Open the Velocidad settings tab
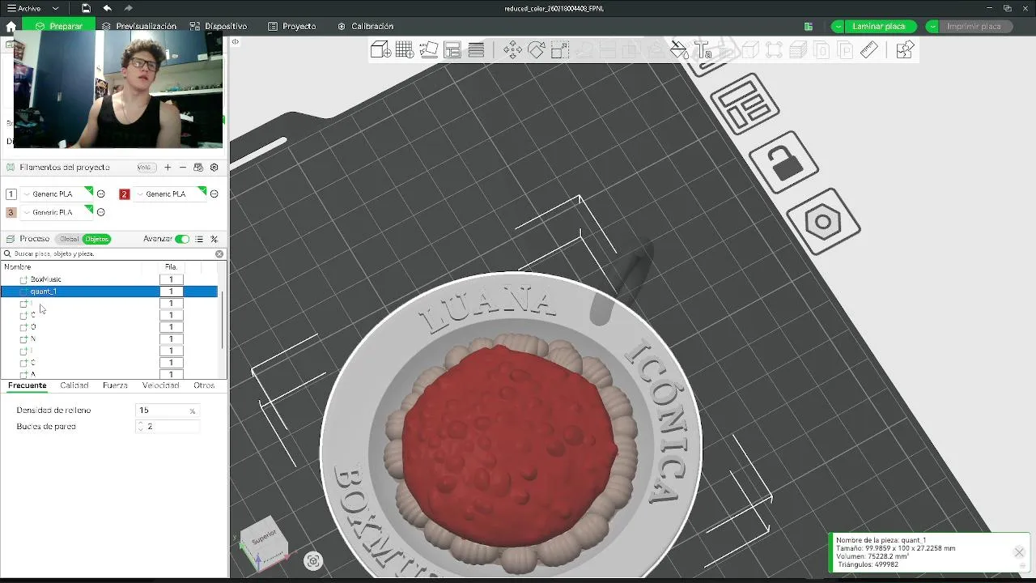The width and height of the screenshot is (1036, 583). tap(160, 385)
